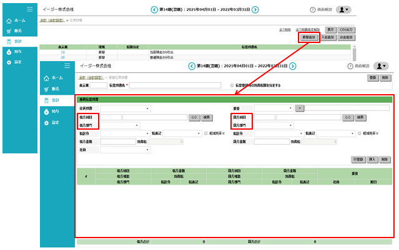Toggle hamburger menu icon above the background sidebar
This screenshot has height=250, width=399.
click(29, 9)
